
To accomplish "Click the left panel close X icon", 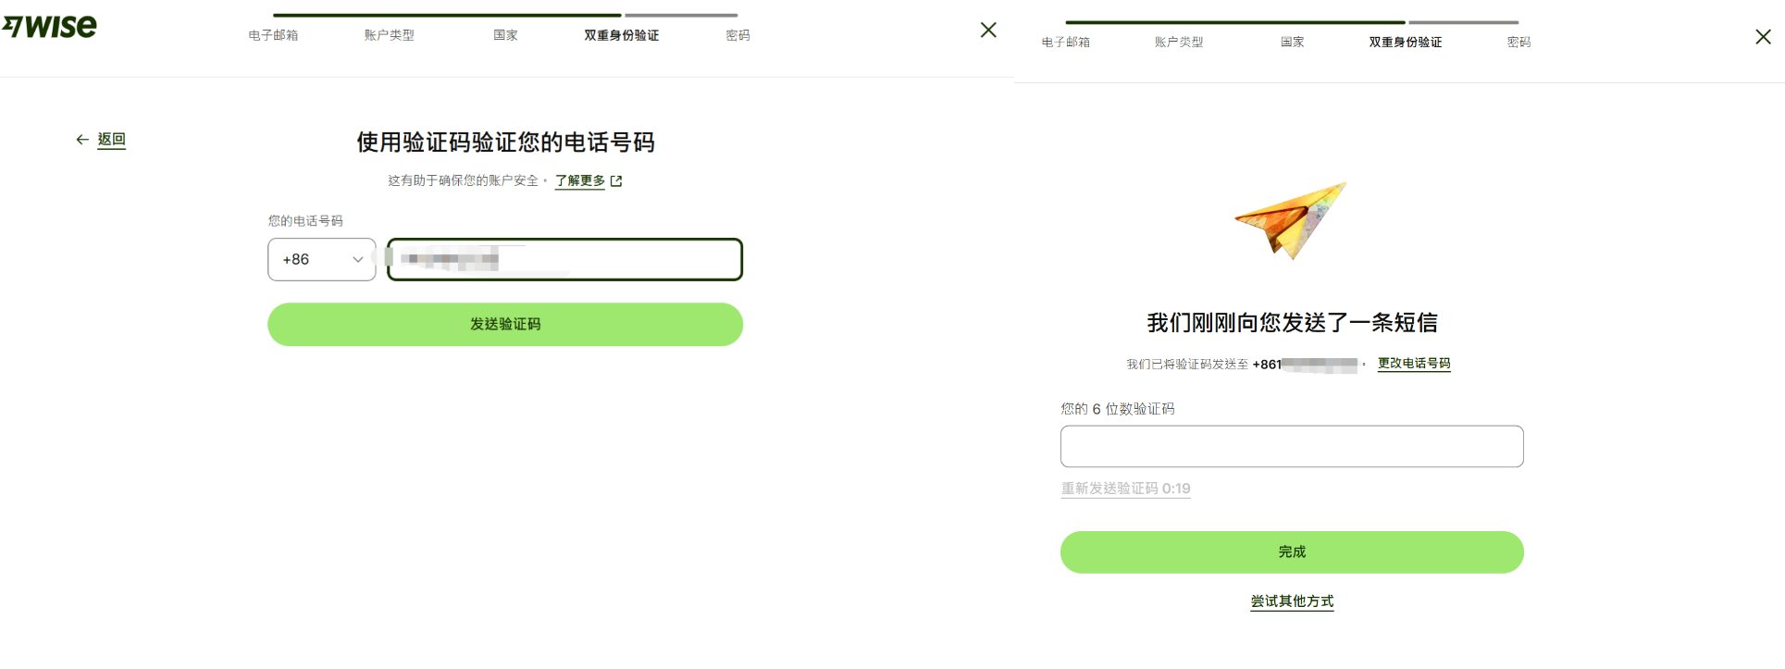I will pos(988,31).
